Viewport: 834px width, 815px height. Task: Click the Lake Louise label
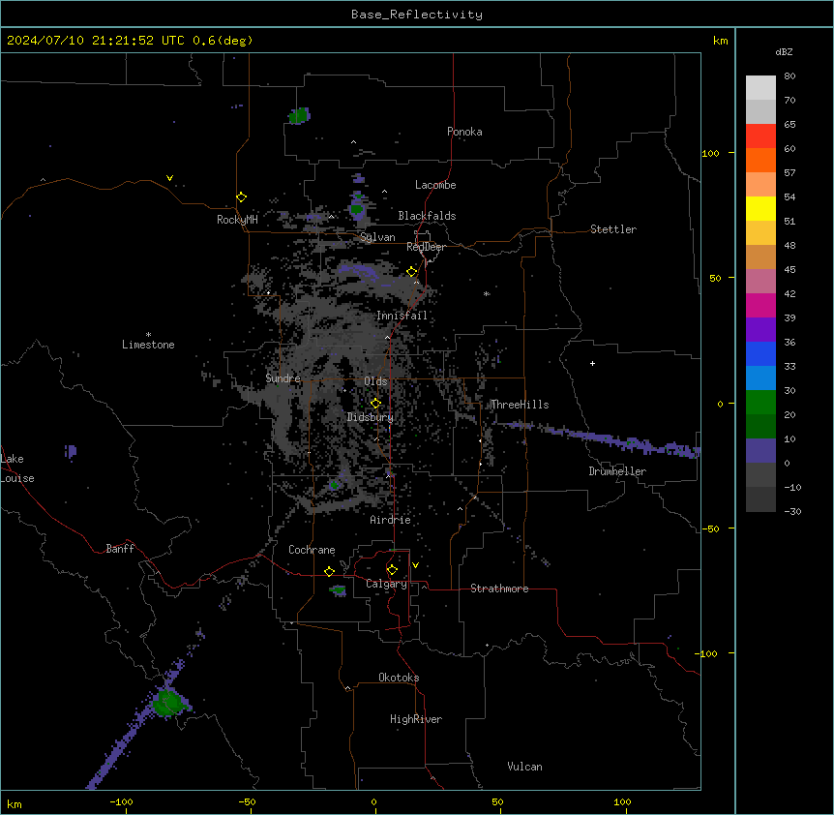[x=17, y=468]
